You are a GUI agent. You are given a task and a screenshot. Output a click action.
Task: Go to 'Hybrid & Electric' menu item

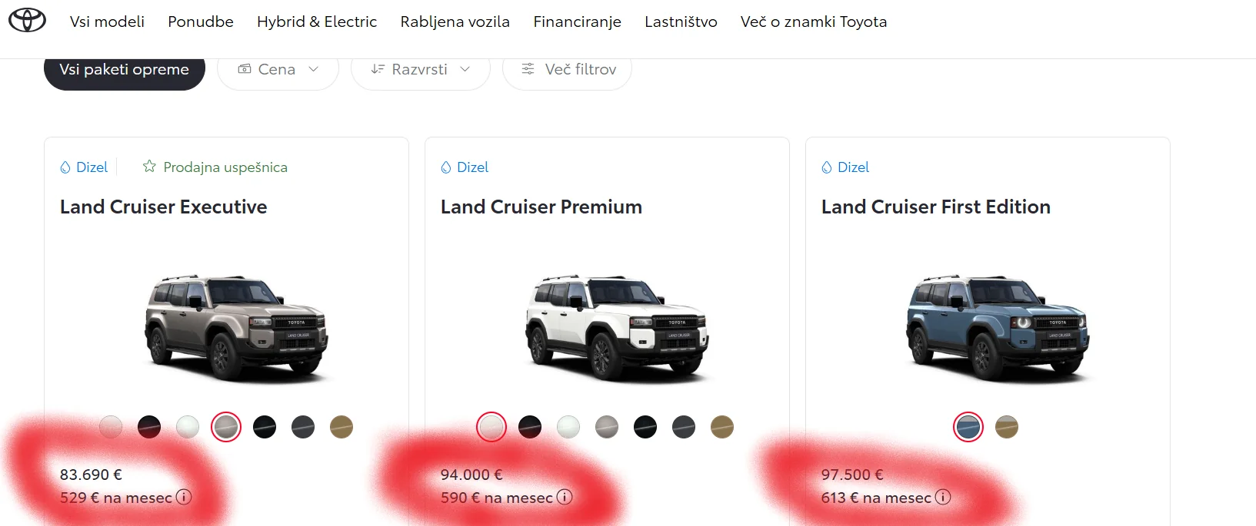point(317,22)
